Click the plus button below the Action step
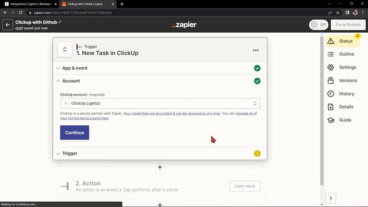The image size is (368, 207). tap(160, 205)
